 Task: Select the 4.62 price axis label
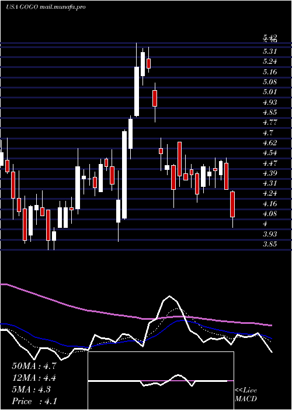click(270, 143)
